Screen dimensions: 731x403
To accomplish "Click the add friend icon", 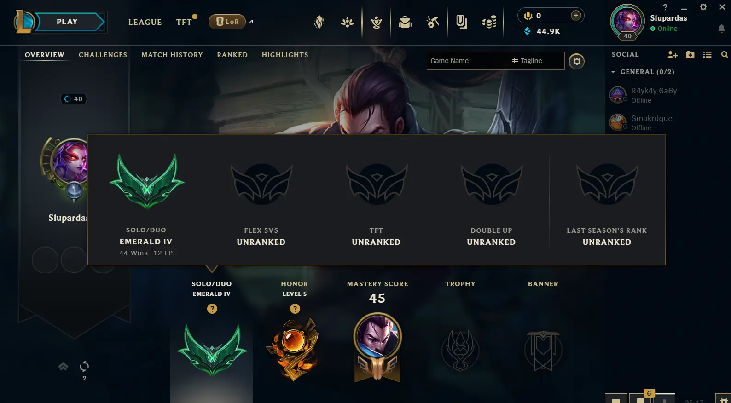I will [673, 55].
